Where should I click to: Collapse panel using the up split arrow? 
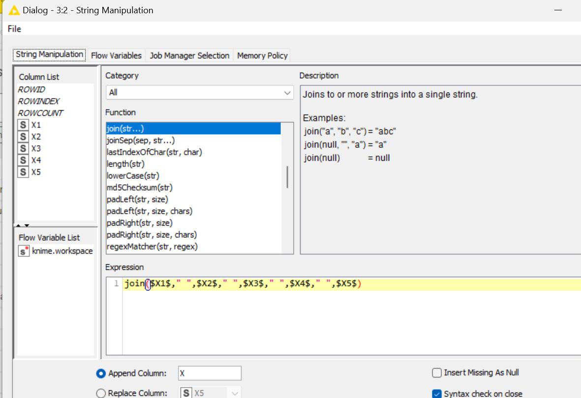(x=19, y=226)
